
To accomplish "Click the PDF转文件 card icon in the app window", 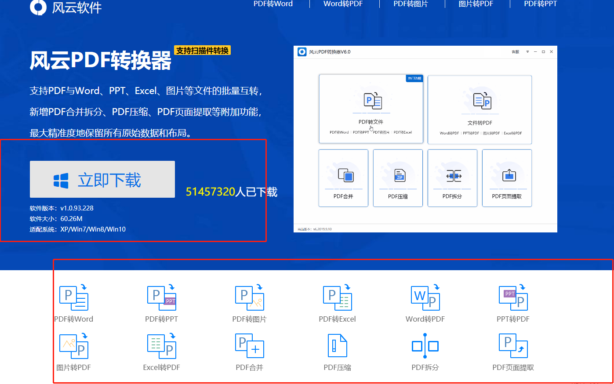I will [373, 101].
